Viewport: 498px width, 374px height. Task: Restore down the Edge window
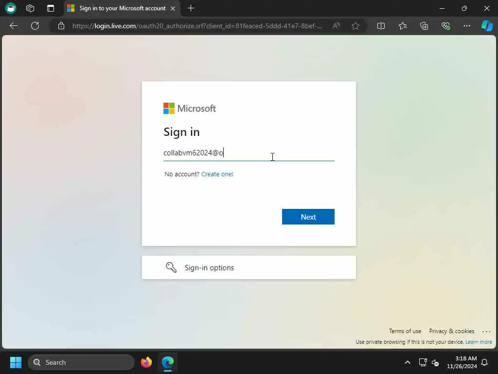pyautogui.click(x=464, y=9)
